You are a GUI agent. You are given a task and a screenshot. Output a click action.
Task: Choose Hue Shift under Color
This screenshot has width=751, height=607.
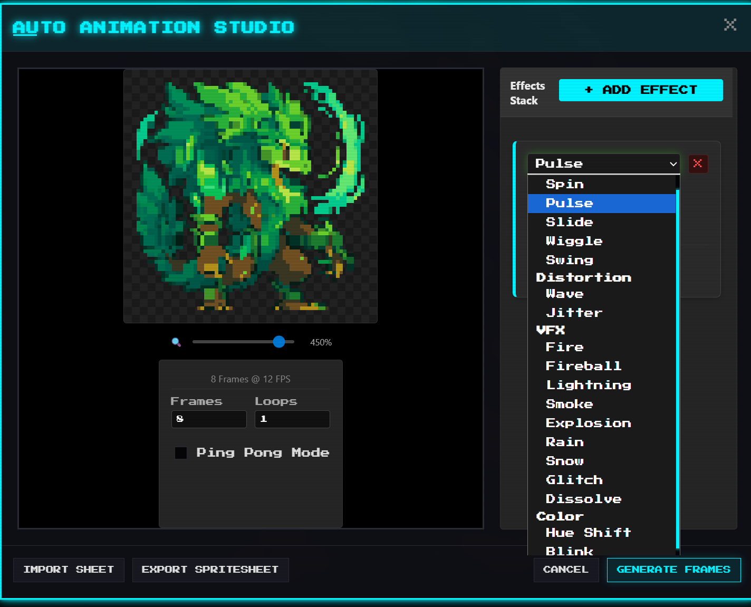tap(602, 533)
